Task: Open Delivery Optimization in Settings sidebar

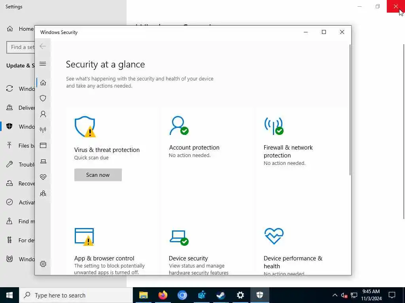Action: pos(20,108)
